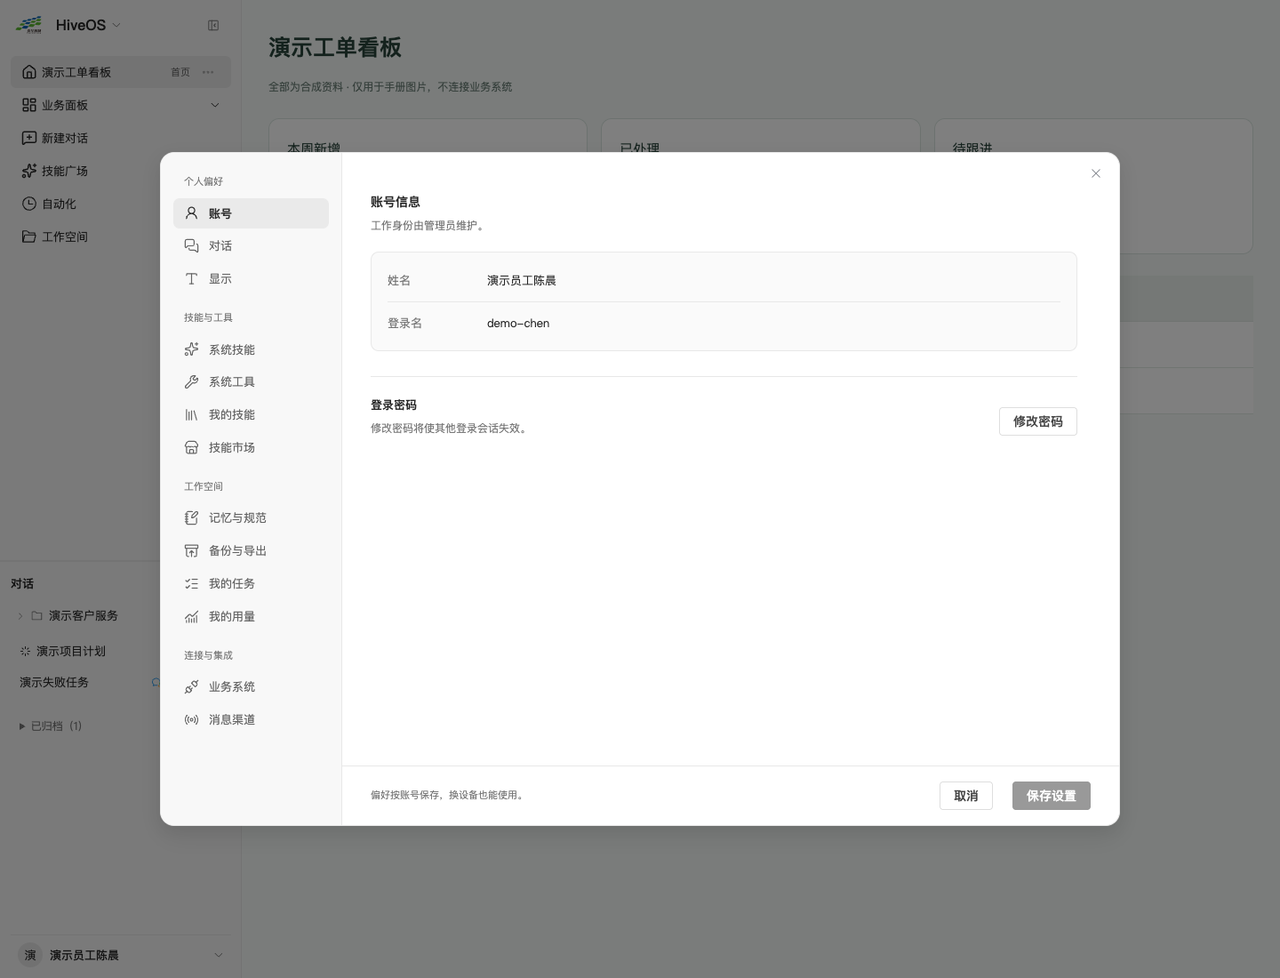Image resolution: width=1280 pixels, height=978 pixels.
Task: Open the more options menu for 演示工单看板
Action: click(208, 72)
